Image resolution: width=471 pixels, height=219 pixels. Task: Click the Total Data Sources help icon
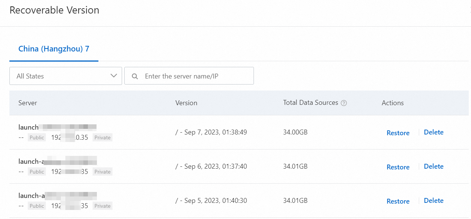tap(344, 103)
